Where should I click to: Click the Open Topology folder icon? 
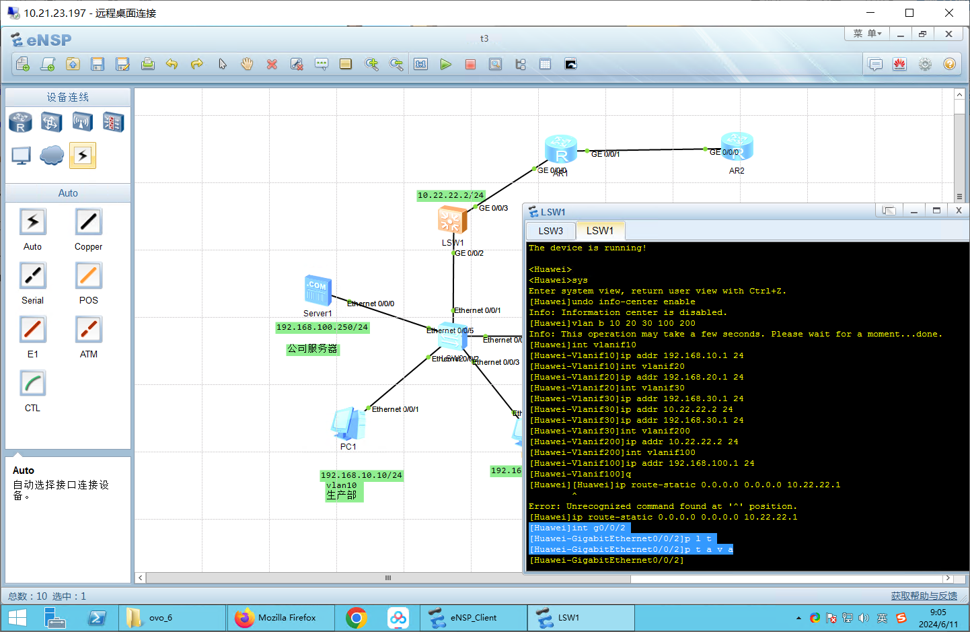pos(73,64)
